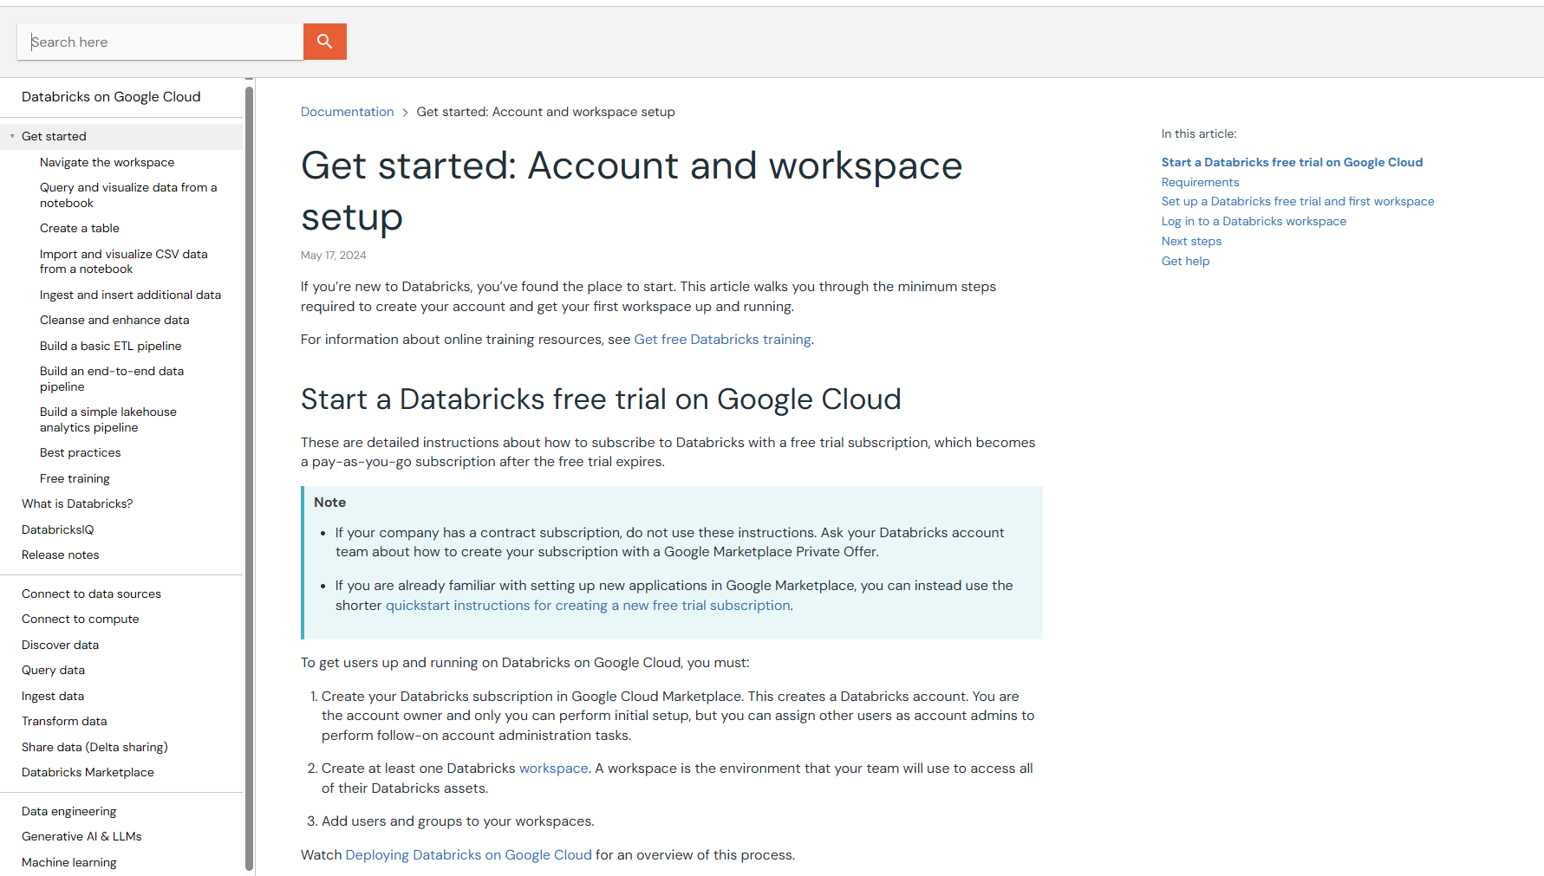Select 'Query data' in navigation
This screenshot has height=876, width=1544.
coord(54,671)
